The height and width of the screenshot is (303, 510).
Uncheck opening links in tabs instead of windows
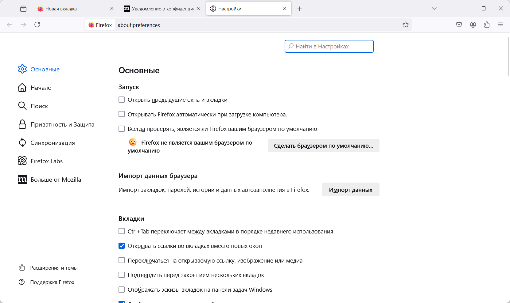tap(122, 246)
